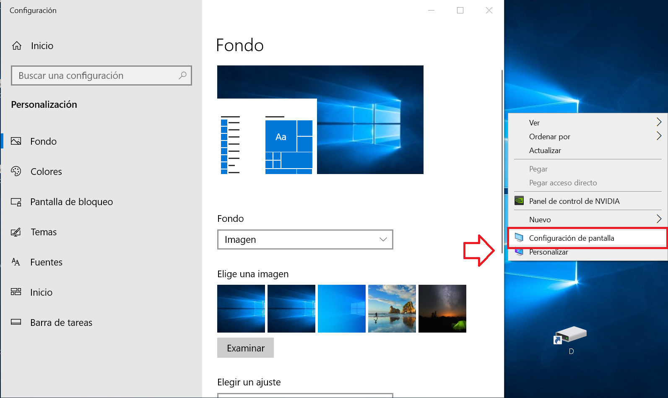Screen dimensions: 668x398
Task: Click the Barra de tareas icon
Action: pyautogui.click(x=16, y=322)
